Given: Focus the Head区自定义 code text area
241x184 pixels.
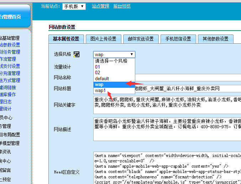Looking at the screenshot, I should coord(167,168).
